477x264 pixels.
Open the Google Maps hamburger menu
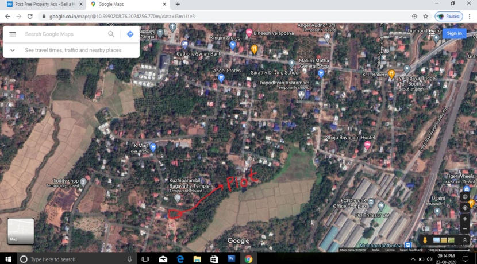click(x=13, y=34)
